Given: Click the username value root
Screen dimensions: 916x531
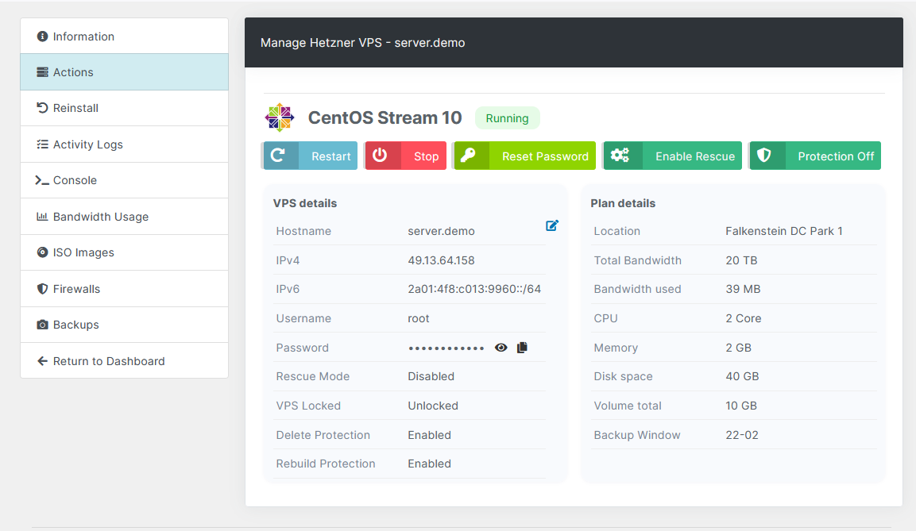Looking at the screenshot, I should coord(418,318).
